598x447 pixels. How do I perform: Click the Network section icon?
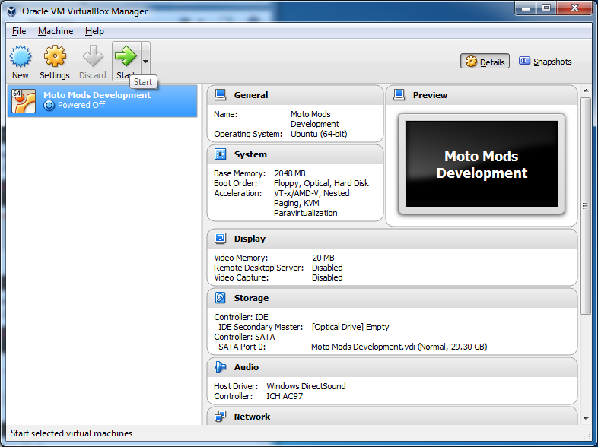click(x=220, y=417)
